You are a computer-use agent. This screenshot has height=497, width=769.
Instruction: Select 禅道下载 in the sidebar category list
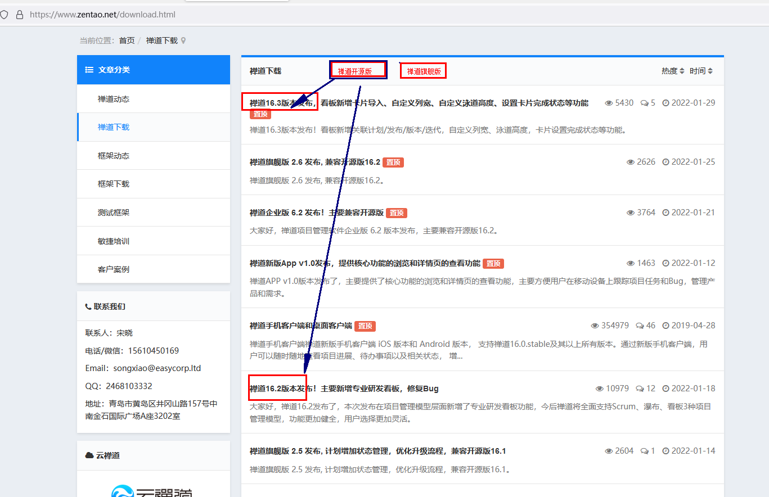(154, 127)
